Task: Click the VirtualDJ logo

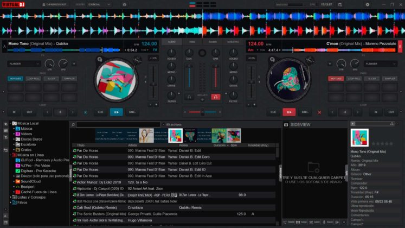Action: click(x=14, y=5)
